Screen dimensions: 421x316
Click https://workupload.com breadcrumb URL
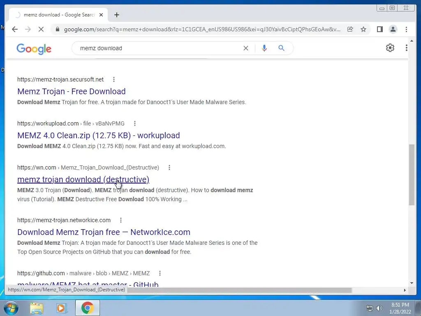(71, 123)
